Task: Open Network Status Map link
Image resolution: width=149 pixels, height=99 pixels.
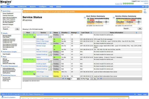Action: [x=9, y=64]
